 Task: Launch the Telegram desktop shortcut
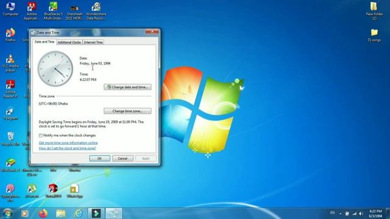coord(10,114)
